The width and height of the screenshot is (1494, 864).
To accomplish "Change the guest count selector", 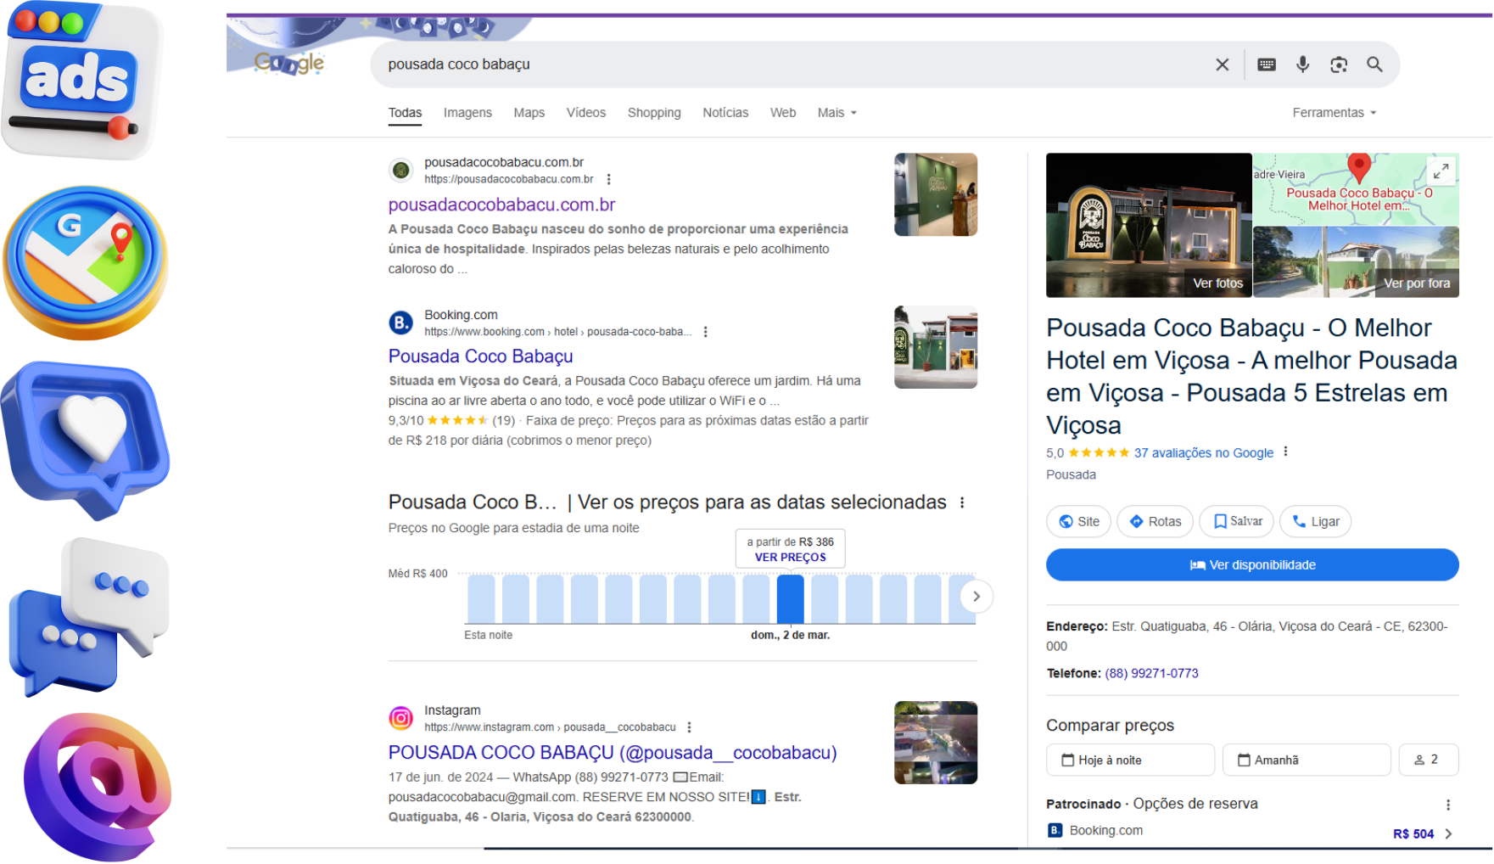I will (1428, 760).
